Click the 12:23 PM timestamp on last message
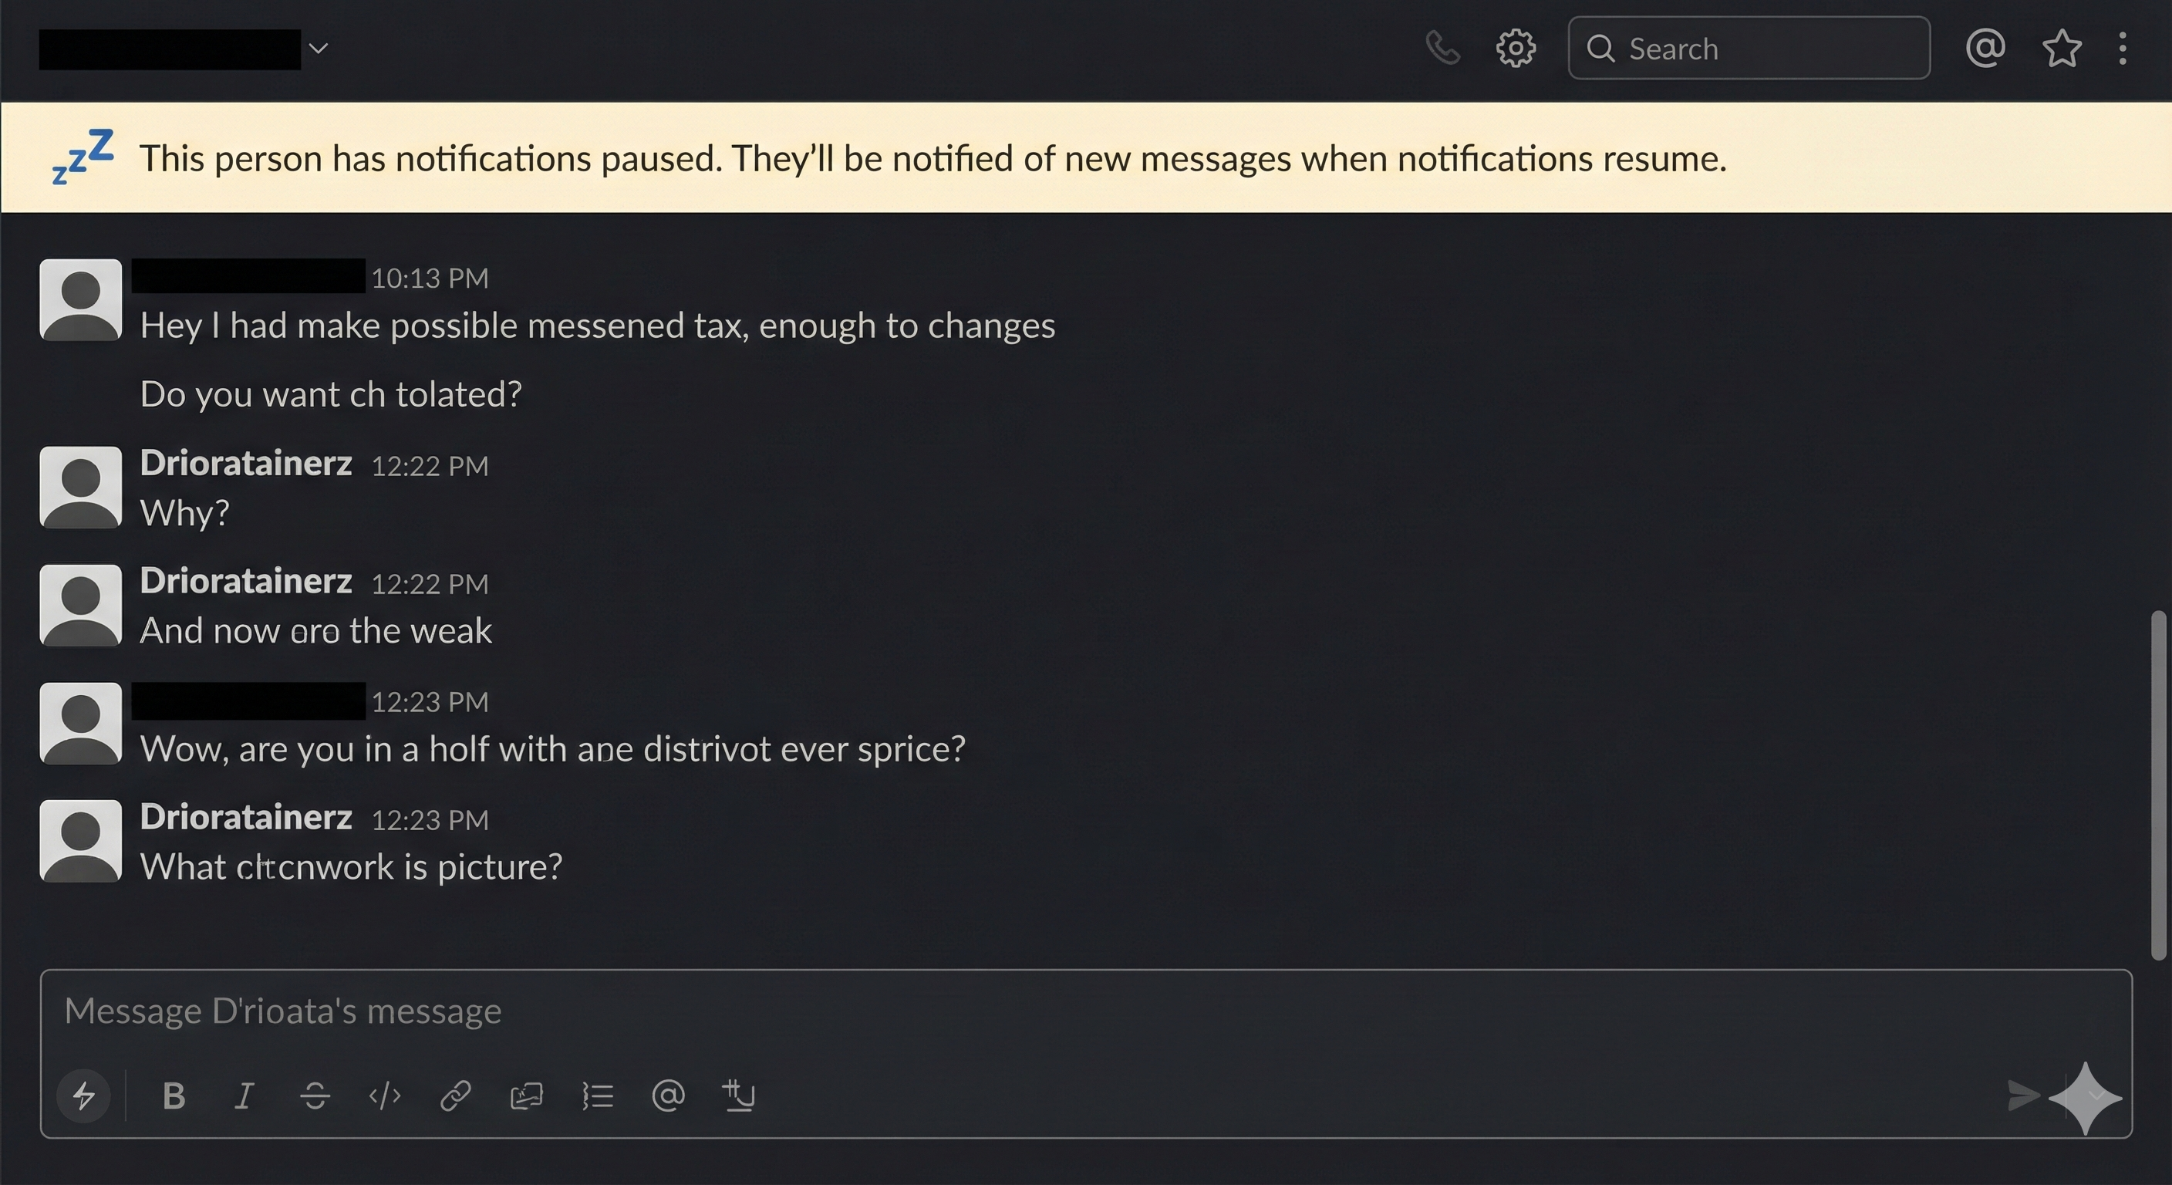This screenshot has height=1185, width=2172. [429, 821]
